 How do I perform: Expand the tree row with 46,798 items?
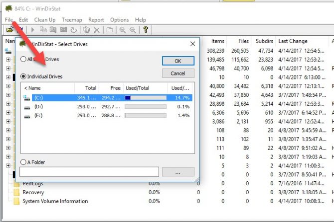[x=8, y=68]
